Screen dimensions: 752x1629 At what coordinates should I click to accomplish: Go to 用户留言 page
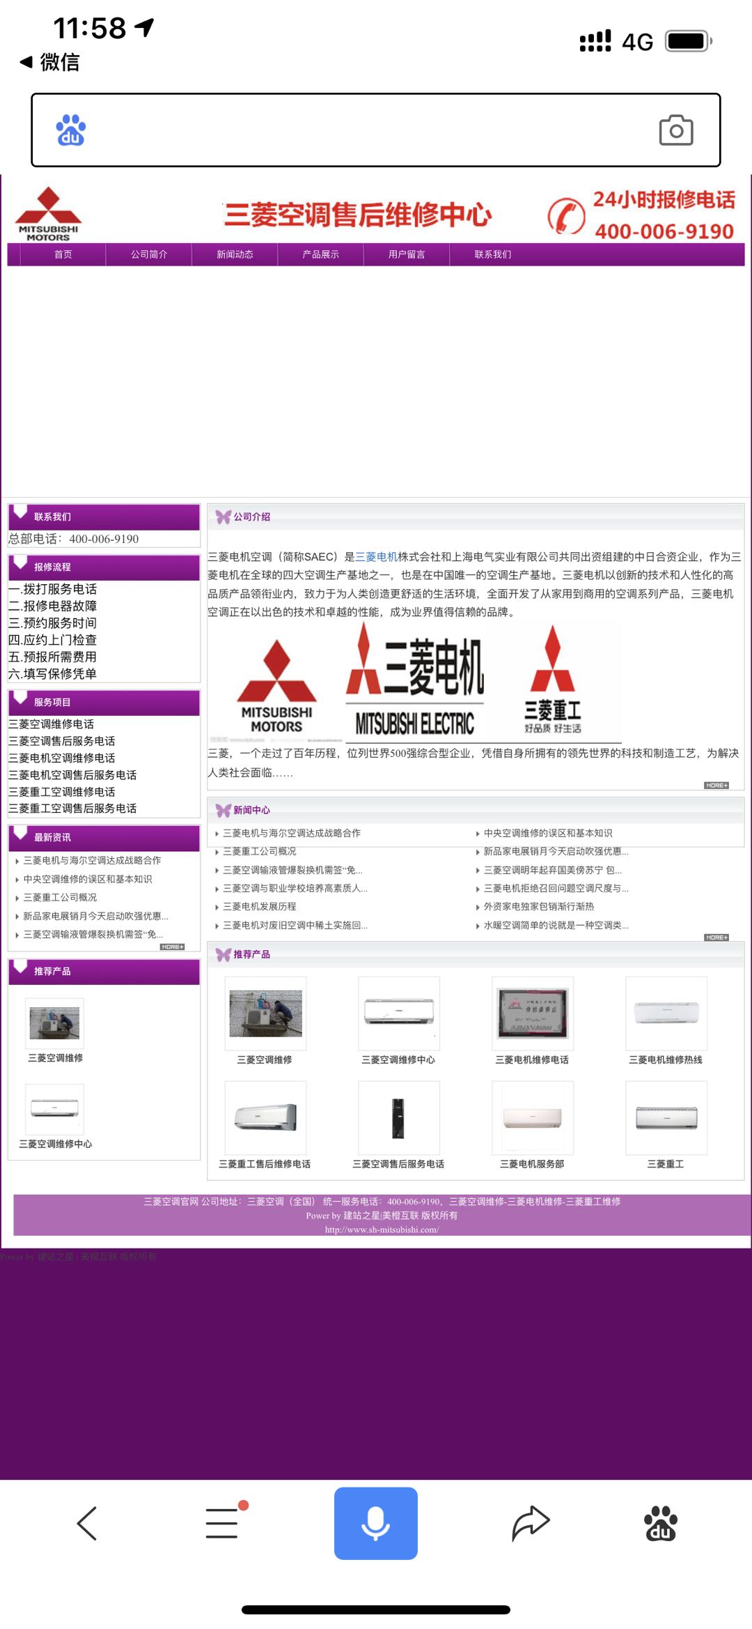(407, 254)
